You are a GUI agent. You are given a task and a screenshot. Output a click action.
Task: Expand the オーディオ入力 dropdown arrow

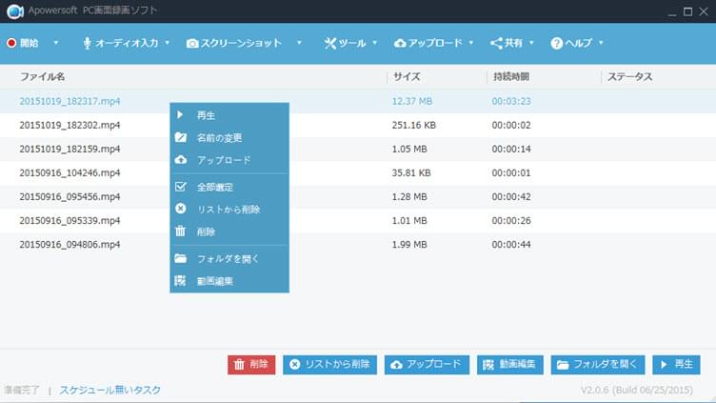(x=168, y=43)
